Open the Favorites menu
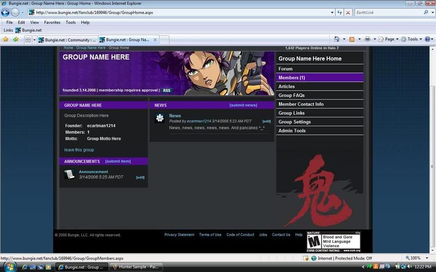The height and width of the screenshot is (272, 436). pyautogui.click(x=52, y=22)
